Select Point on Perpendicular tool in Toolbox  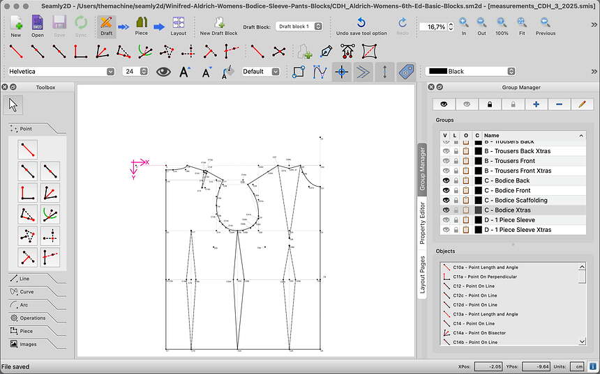(27, 192)
